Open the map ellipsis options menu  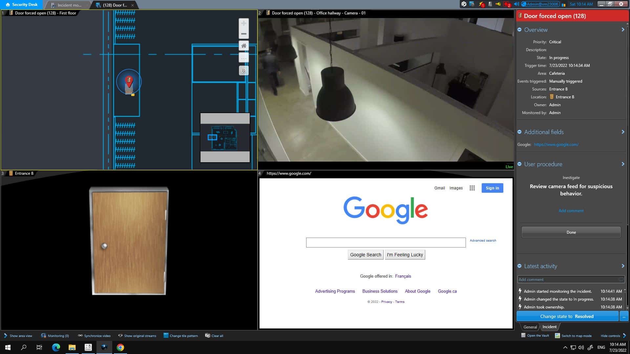[243, 58]
